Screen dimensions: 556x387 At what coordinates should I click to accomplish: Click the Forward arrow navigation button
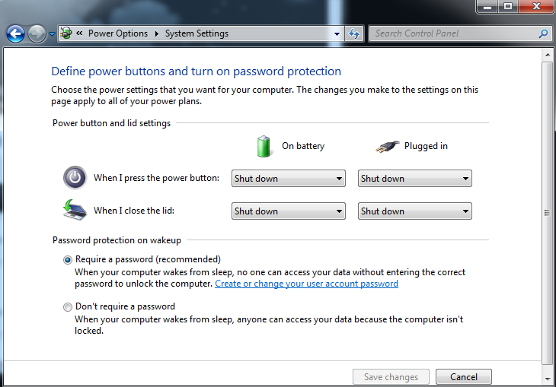coord(37,34)
